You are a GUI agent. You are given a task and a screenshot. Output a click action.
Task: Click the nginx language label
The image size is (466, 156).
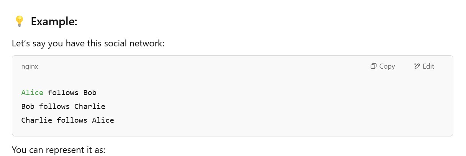tap(30, 66)
